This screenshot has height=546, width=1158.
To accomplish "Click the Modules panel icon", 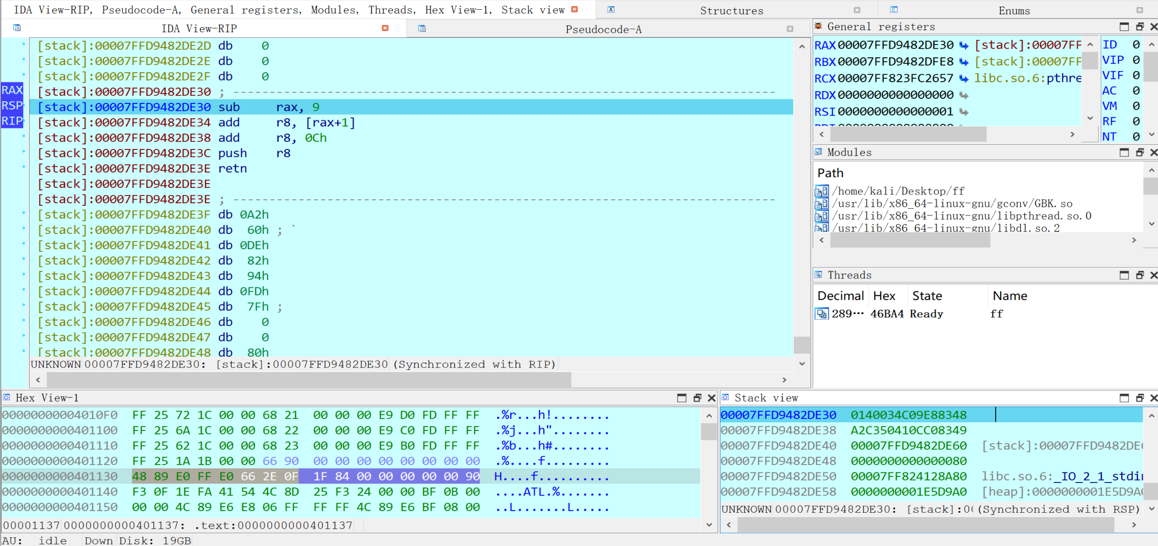I will pos(818,152).
